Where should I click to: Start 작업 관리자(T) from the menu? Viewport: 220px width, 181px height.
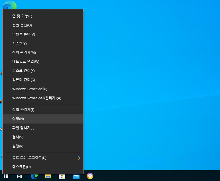point(23,110)
